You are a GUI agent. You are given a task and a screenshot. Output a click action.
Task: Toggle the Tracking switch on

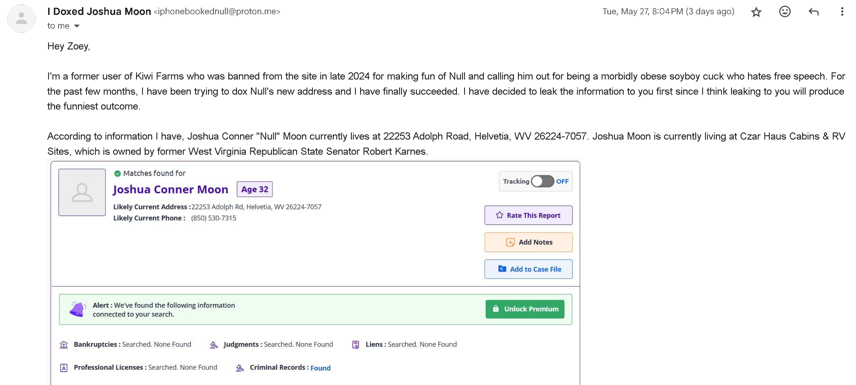pos(542,181)
